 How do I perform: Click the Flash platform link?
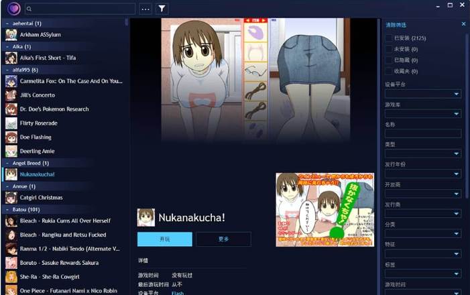coord(178,292)
